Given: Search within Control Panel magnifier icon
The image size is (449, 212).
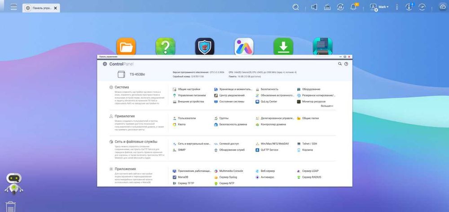Looking at the screenshot, I should (340, 64).
